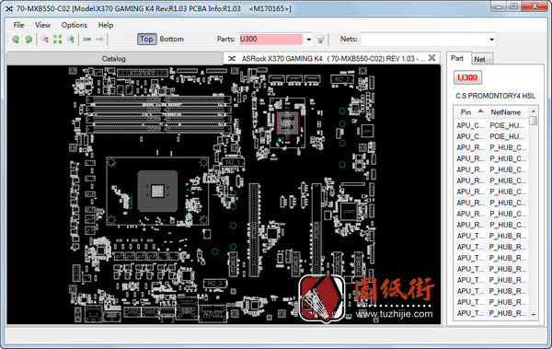Maximize the boardview window

(514, 6)
